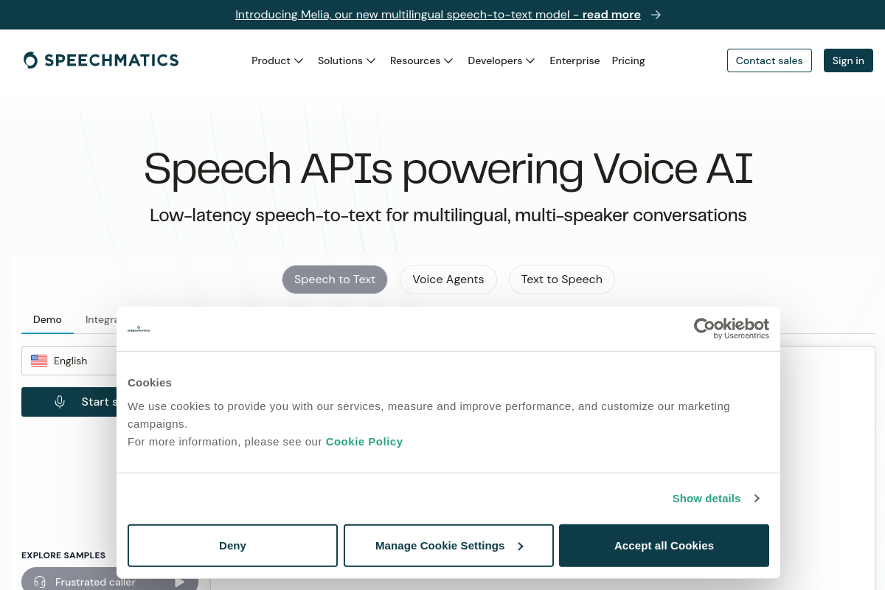Viewport: 885px width, 590px height.
Task: Play the Frustrated caller sample
Action: [x=179, y=582]
